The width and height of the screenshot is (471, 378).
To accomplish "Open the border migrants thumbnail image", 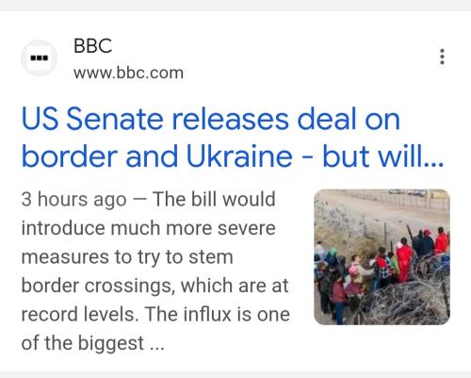I will (x=382, y=257).
